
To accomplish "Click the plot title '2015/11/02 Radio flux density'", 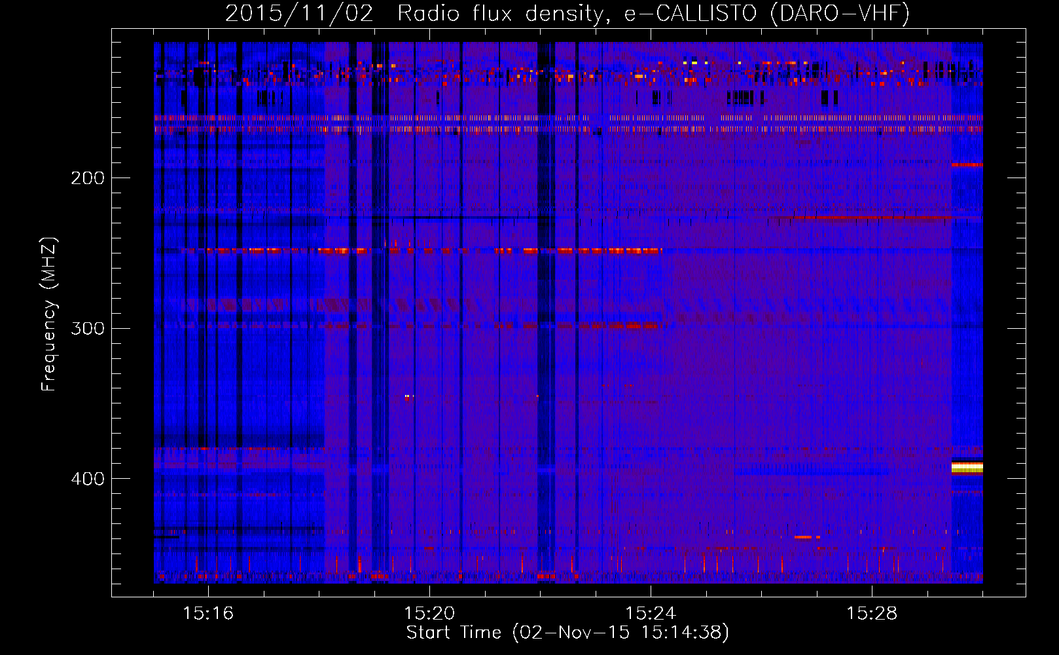I will [x=567, y=13].
